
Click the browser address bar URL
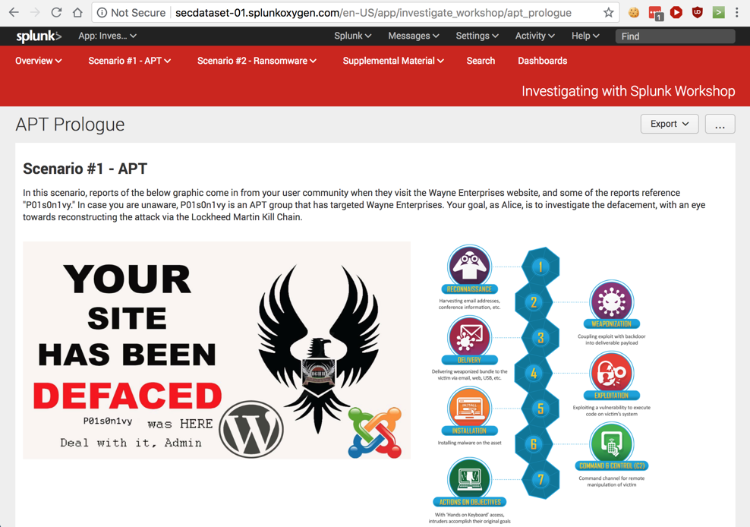pos(373,13)
